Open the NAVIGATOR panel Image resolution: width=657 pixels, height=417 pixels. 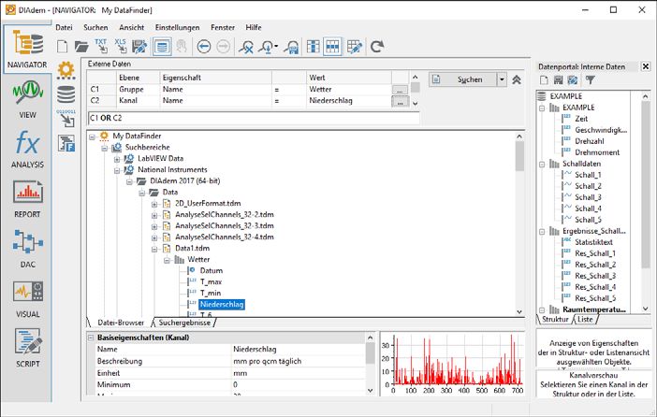point(27,50)
